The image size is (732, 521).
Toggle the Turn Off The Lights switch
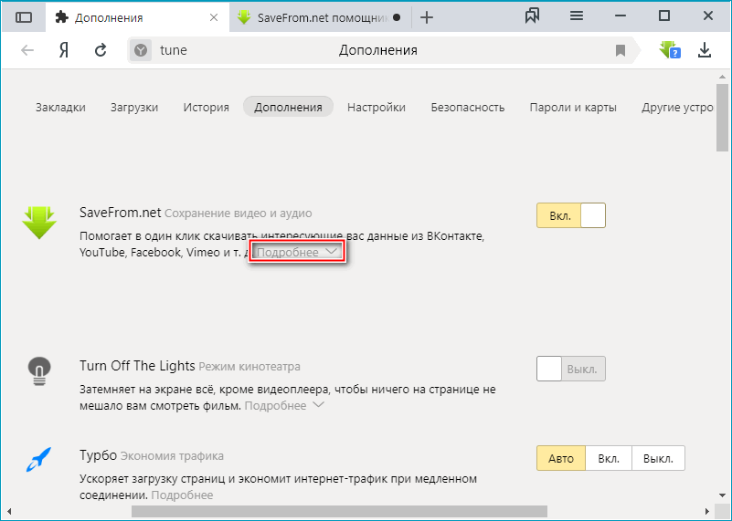click(571, 369)
